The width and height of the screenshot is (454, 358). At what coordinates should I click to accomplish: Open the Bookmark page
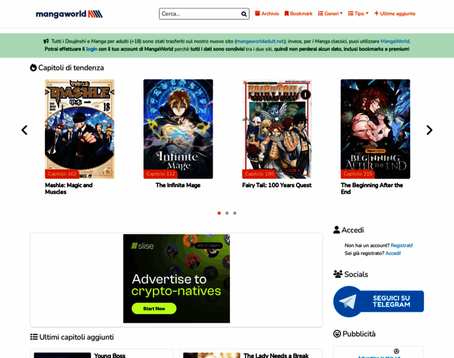pos(298,14)
